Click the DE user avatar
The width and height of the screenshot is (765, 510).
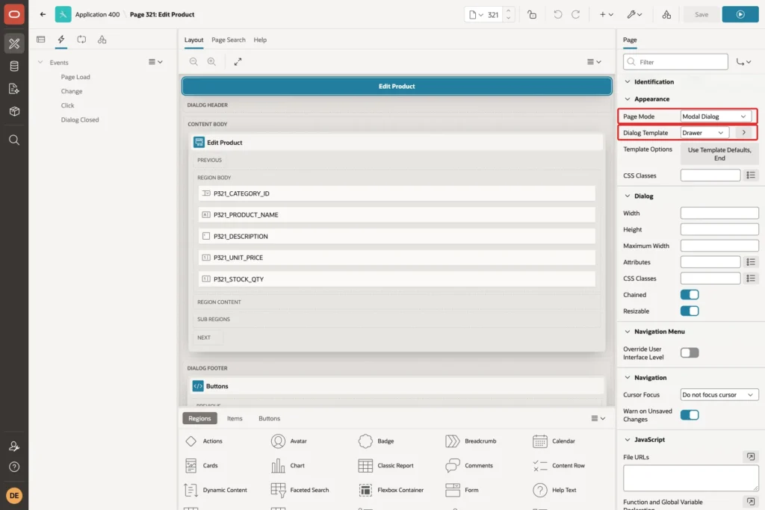point(14,495)
